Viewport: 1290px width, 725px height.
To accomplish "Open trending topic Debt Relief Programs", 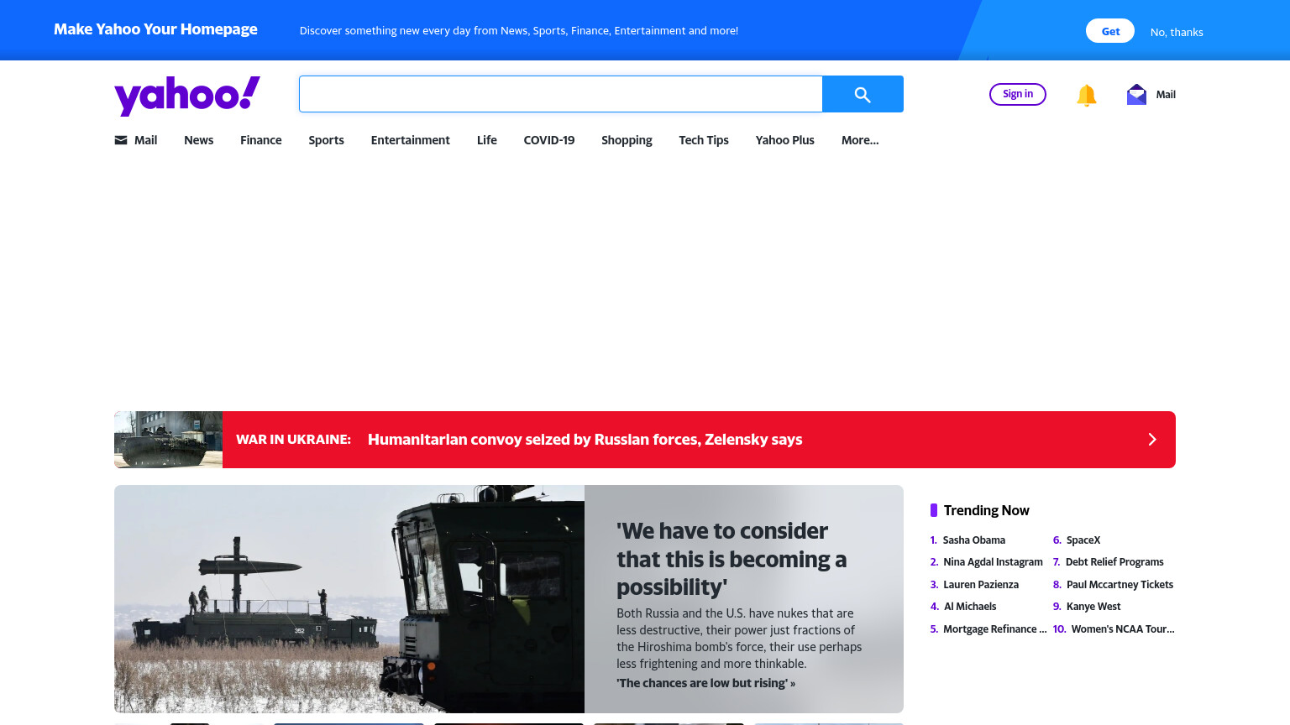I will tap(1114, 562).
